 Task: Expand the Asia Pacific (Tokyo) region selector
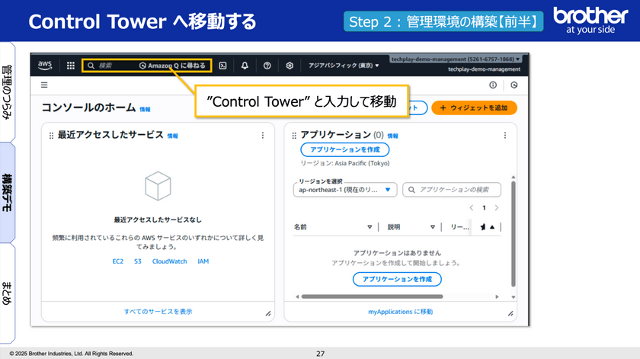[x=343, y=66]
